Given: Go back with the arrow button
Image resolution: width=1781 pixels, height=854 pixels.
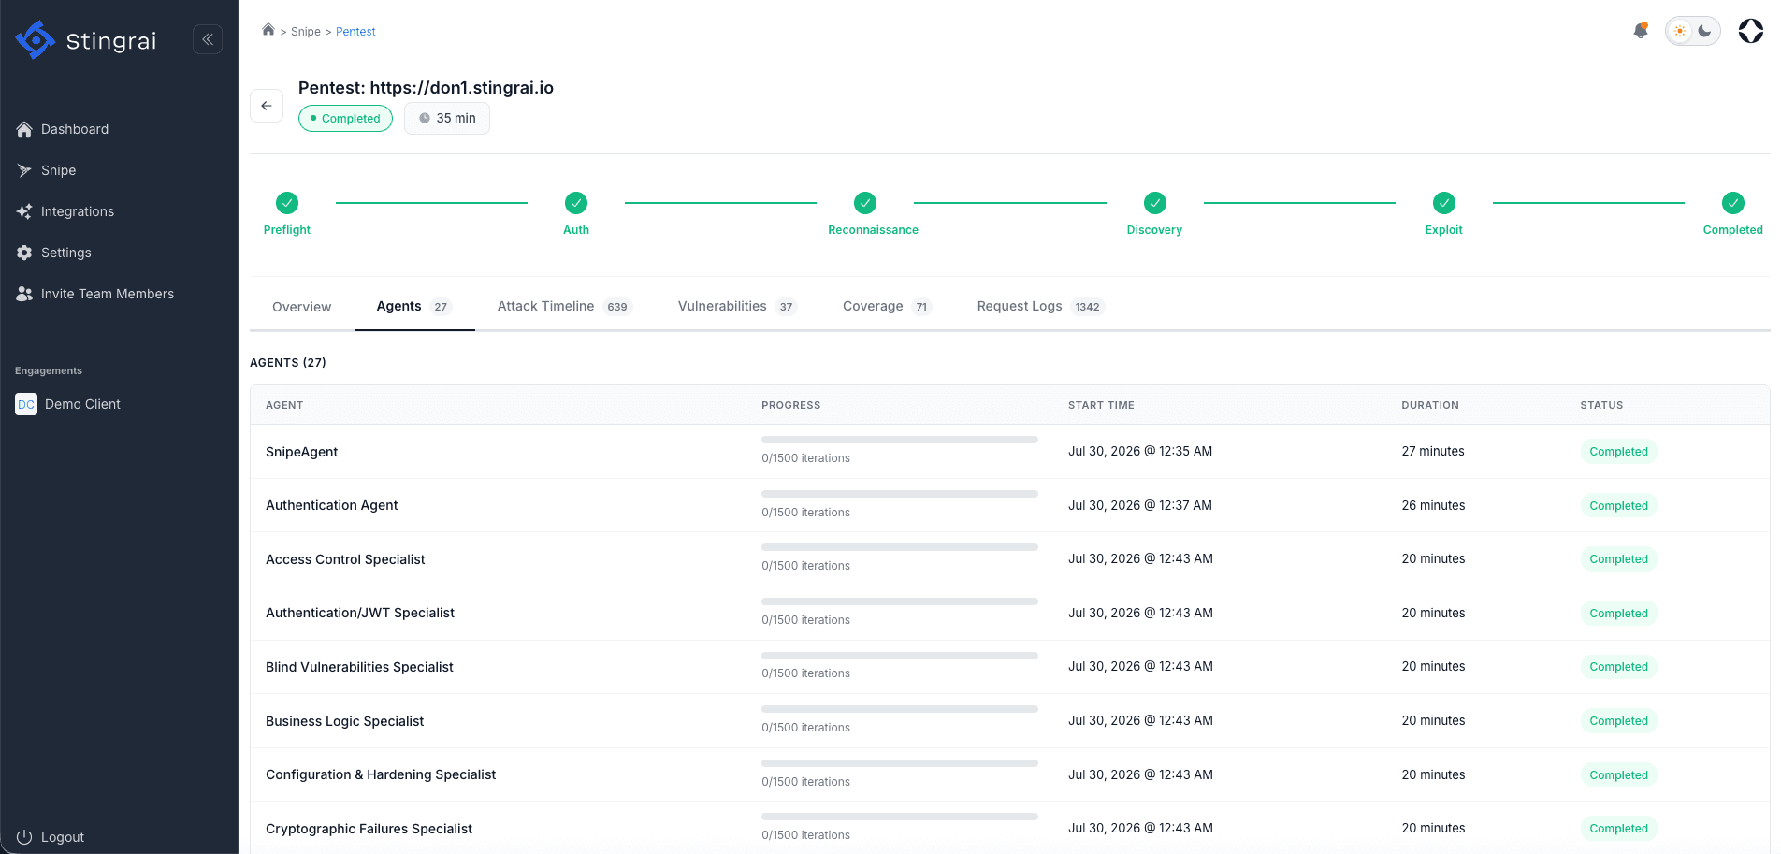Looking at the screenshot, I should click(x=267, y=106).
